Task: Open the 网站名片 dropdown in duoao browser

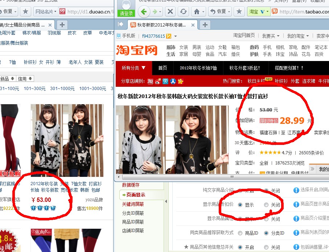Action: [x=46, y=12]
